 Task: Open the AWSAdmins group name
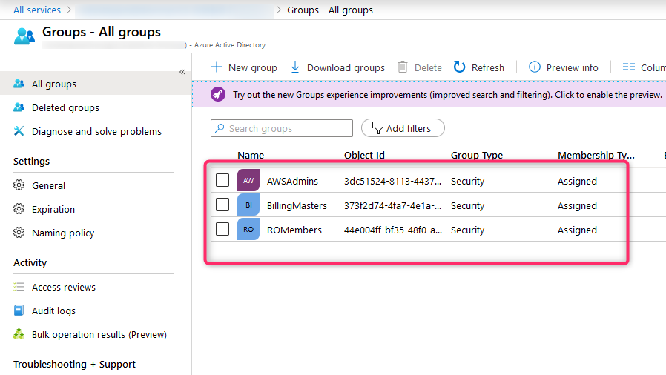(x=292, y=181)
